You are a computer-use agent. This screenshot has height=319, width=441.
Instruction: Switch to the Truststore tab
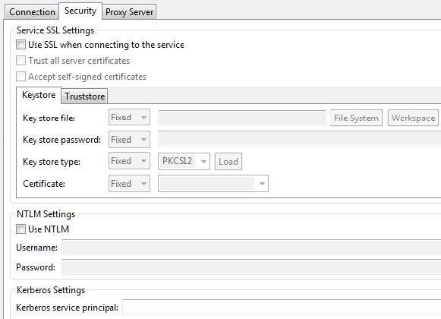point(85,96)
